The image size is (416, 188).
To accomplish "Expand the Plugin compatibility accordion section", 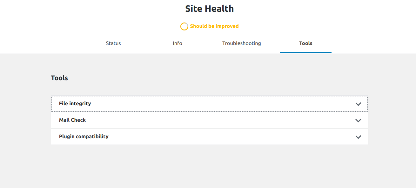I will tap(210, 137).
